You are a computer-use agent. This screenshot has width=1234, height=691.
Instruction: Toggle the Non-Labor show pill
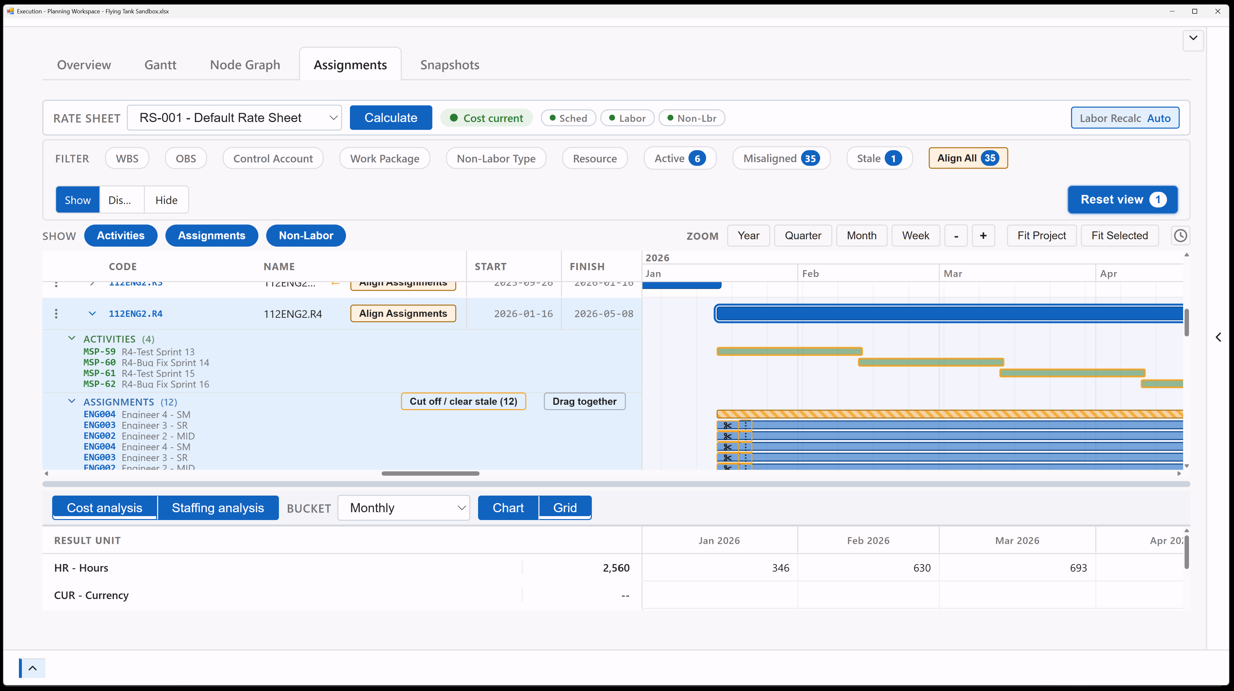[306, 236]
